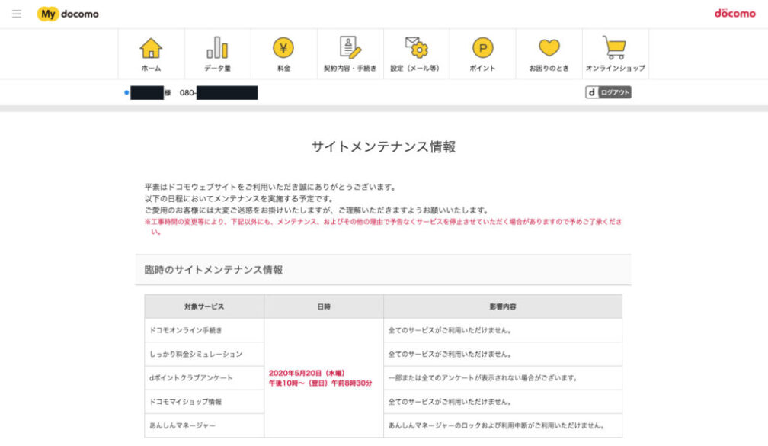Click the 対象サービス column header

(204, 306)
